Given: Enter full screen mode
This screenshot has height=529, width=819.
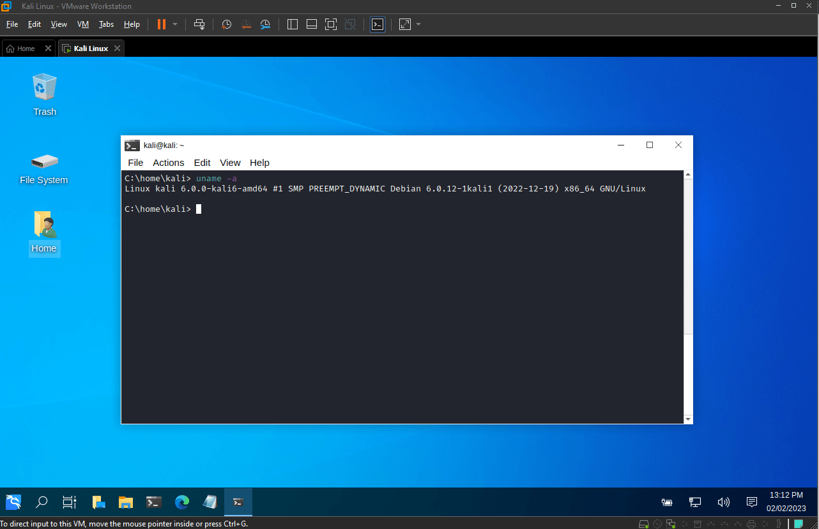Looking at the screenshot, I should click(x=331, y=24).
